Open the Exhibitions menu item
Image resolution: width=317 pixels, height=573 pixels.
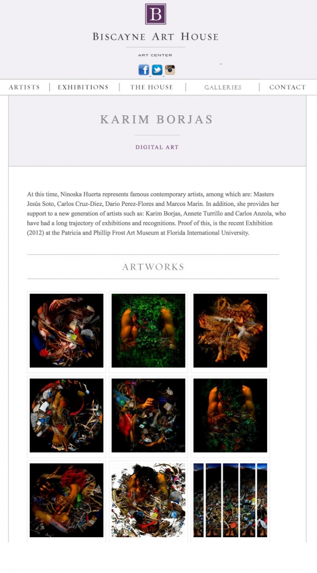point(83,87)
